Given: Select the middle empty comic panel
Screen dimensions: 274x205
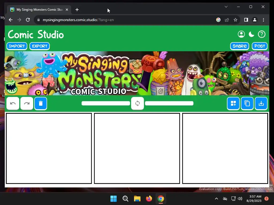Looking at the screenshot, I should [x=137, y=148].
